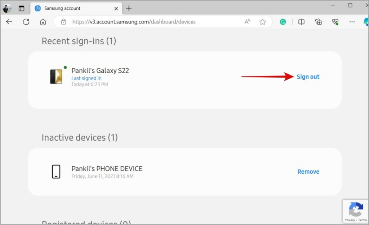Click the Last signed in link
This screenshot has width=369, height=225.
click(x=86, y=78)
